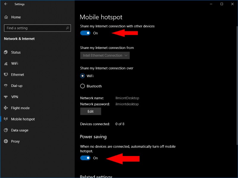Select the WiFi settings icon
This screenshot has height=178, width=238.
click(7, 63)
